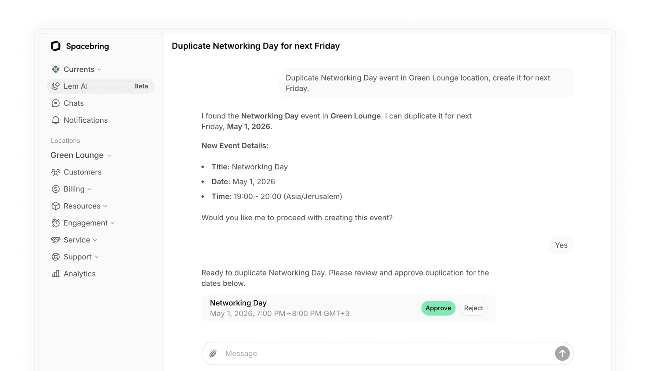Focus the Message input field
The image size is (651, 371).
click(x=388, y=354)
